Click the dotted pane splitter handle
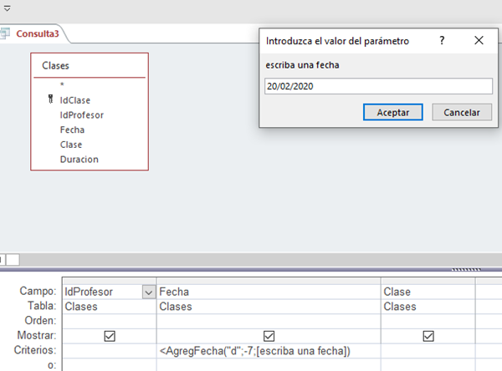Image resolution: width=502 pixels, height=371 pixels. pos(466,270)
